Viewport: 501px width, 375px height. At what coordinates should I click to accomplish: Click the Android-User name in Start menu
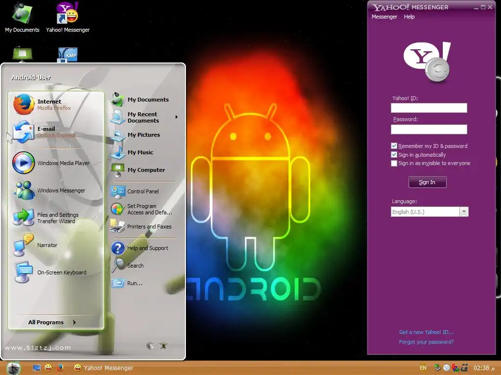31,78
